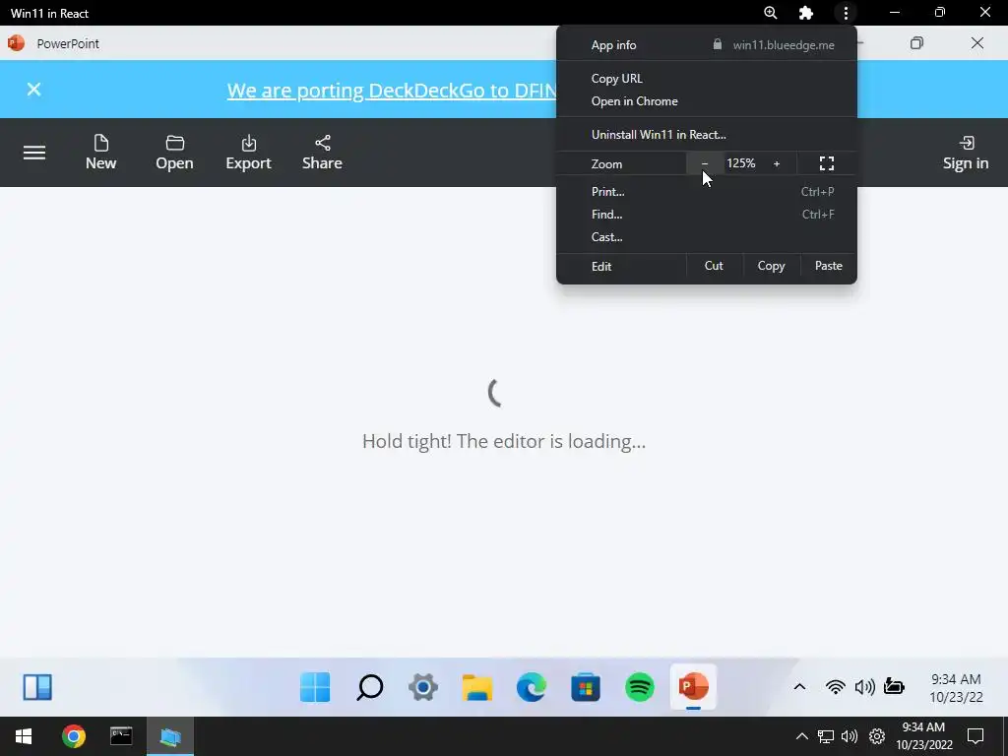Click the Export toolbar button
Image resolution: width=1008 pixels, height=756 pixels.
[x=248, y=153]
